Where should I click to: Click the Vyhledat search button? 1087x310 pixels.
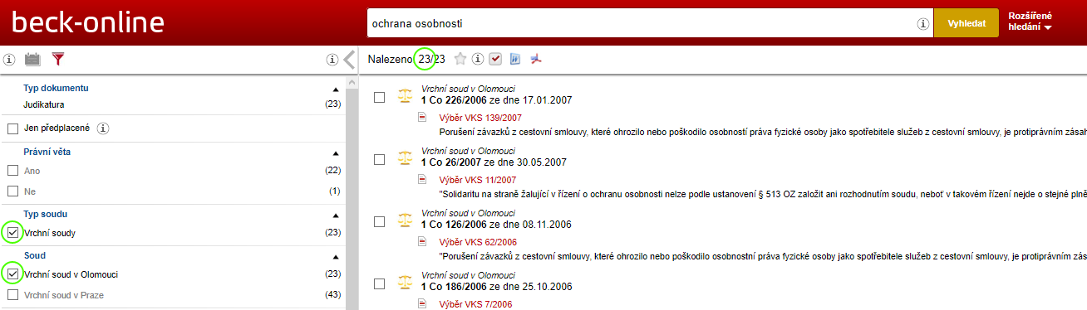(966, 24)
